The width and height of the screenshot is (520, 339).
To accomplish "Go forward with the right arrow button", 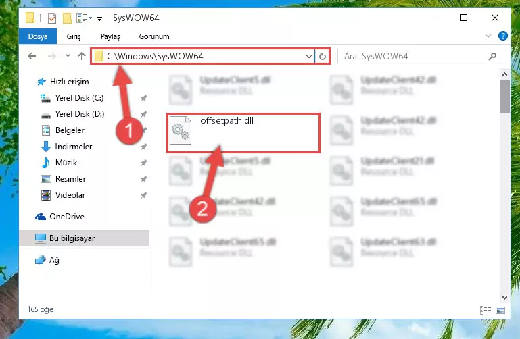I will [x=52, y=56].
